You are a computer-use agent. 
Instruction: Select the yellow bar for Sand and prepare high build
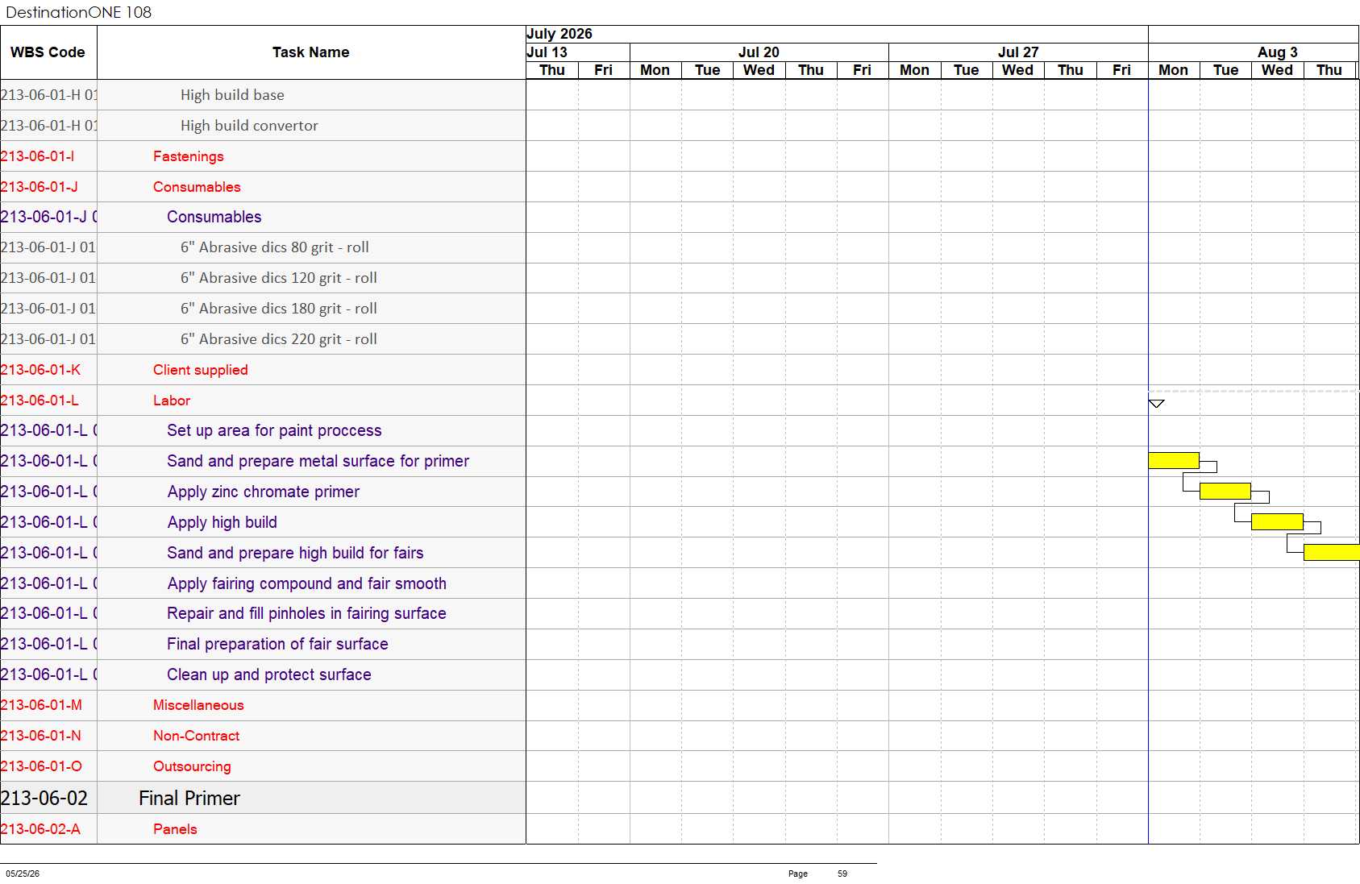[1332, 552]
